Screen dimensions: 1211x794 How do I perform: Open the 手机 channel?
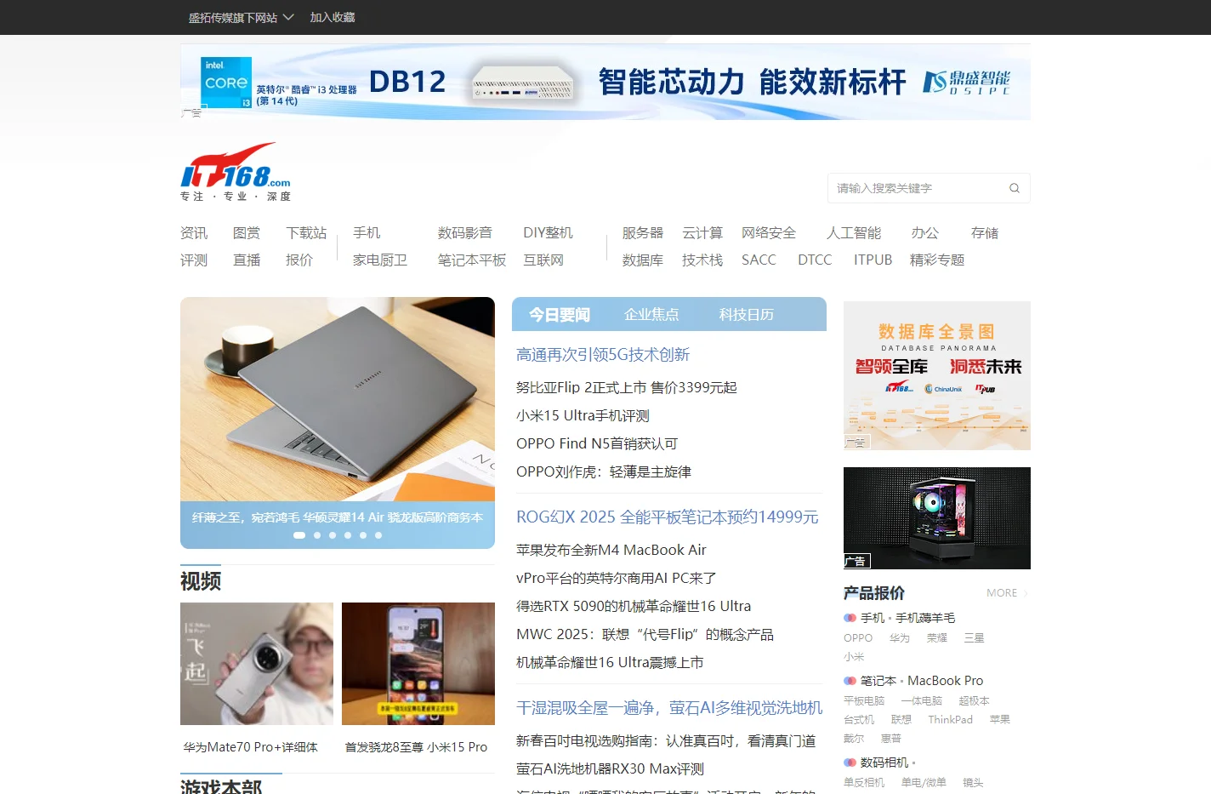coord(367,232)
